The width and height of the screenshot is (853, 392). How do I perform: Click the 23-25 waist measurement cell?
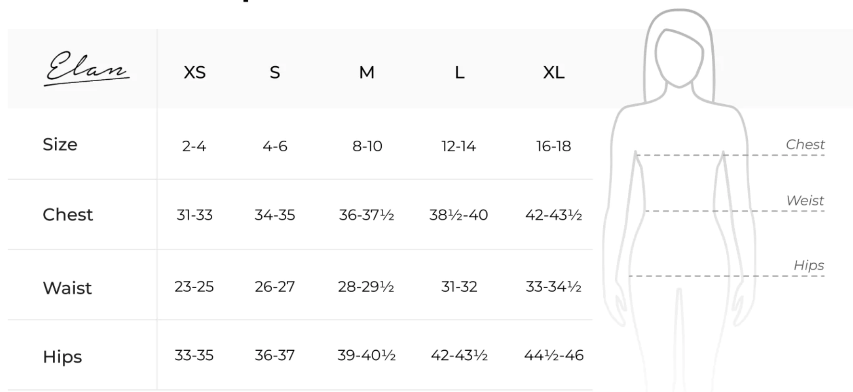coord(194,287)
